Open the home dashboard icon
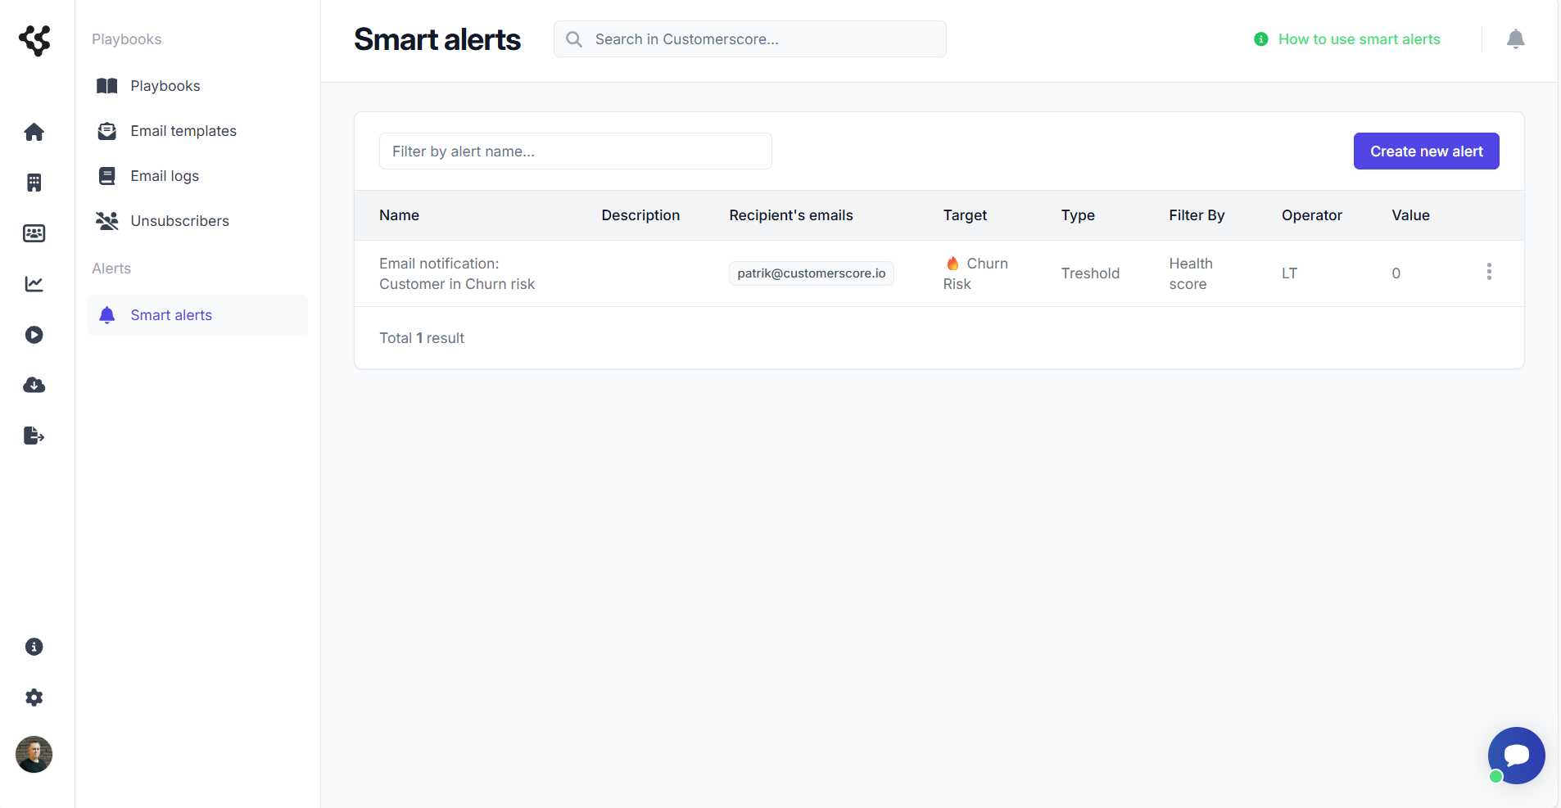This screenshot has height=808, width=1561. 34,132
